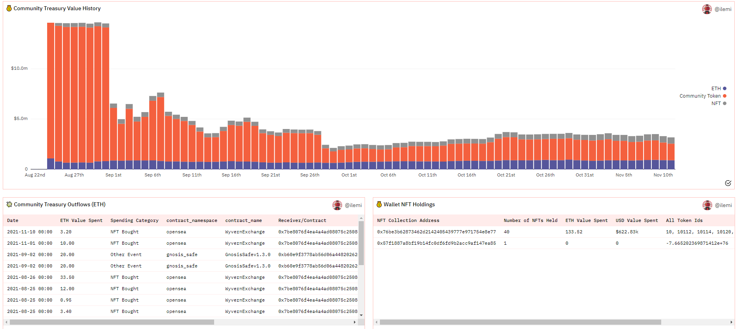
Task: Click the scroll right arrow in the NFT Holdings table
Action: point(731,322)
